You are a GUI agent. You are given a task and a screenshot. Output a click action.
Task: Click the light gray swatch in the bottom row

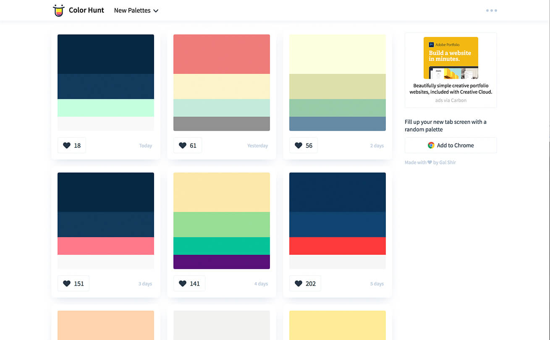222,325
